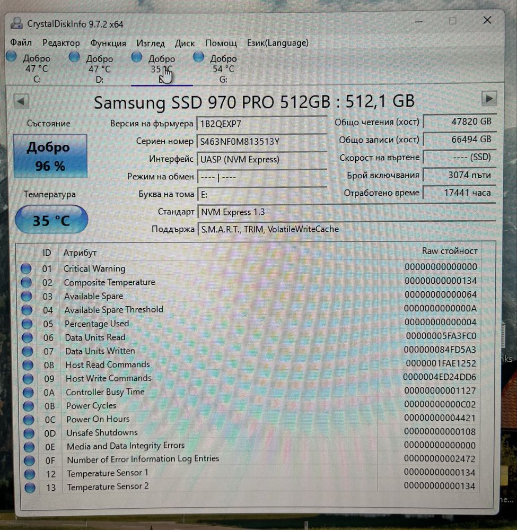Click power on count 3074 пъти
Image resolution: width=517 pixels, height=530 pixels.
pos(460,175)
